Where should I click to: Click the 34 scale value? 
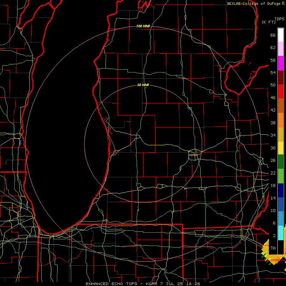273,135
